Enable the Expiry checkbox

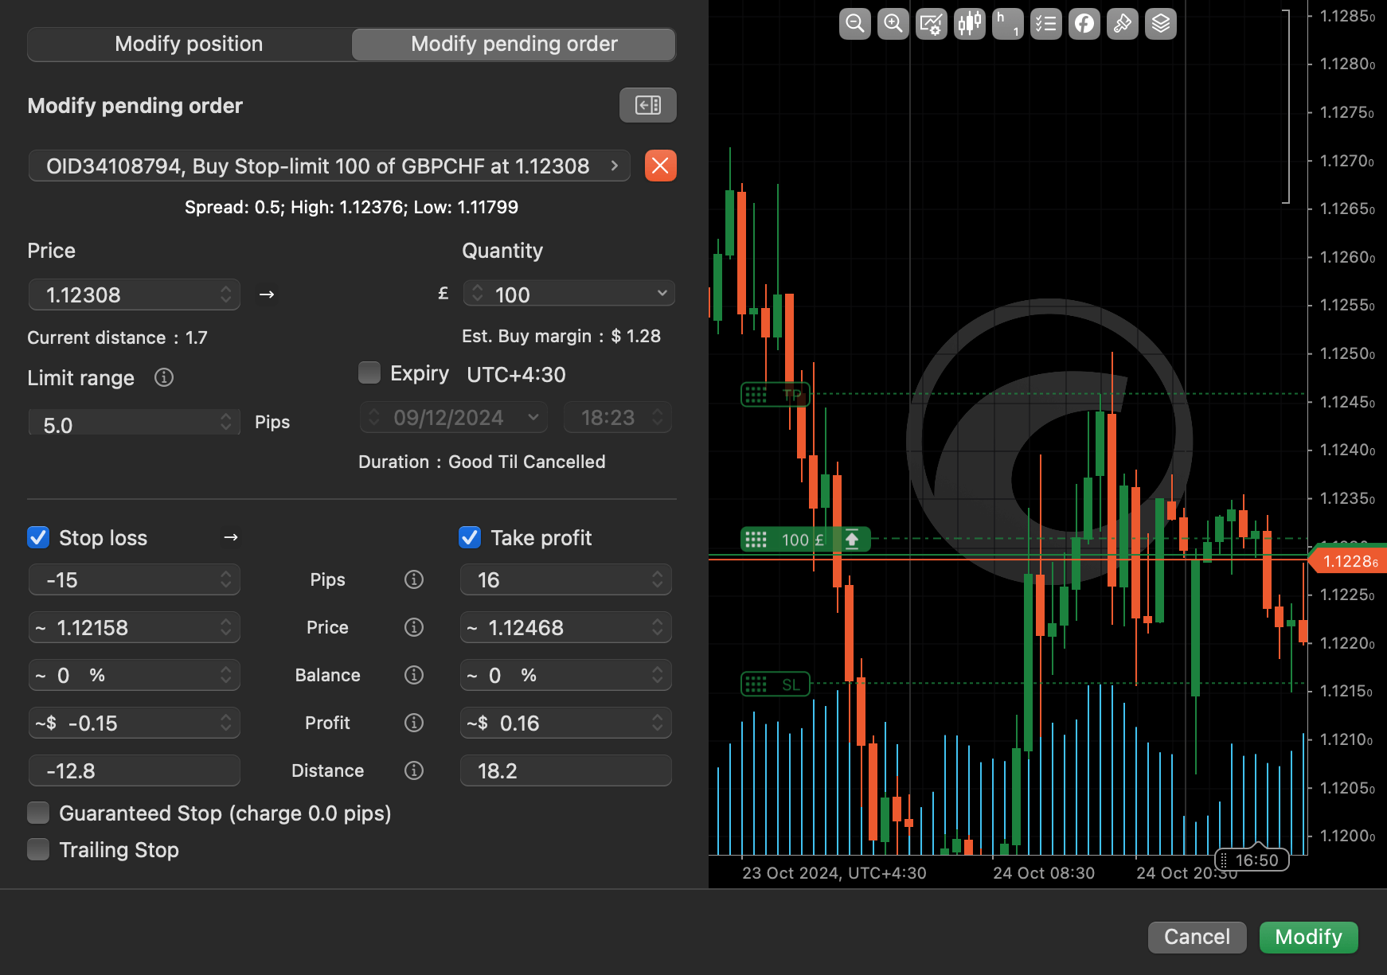tap(369, 373)
